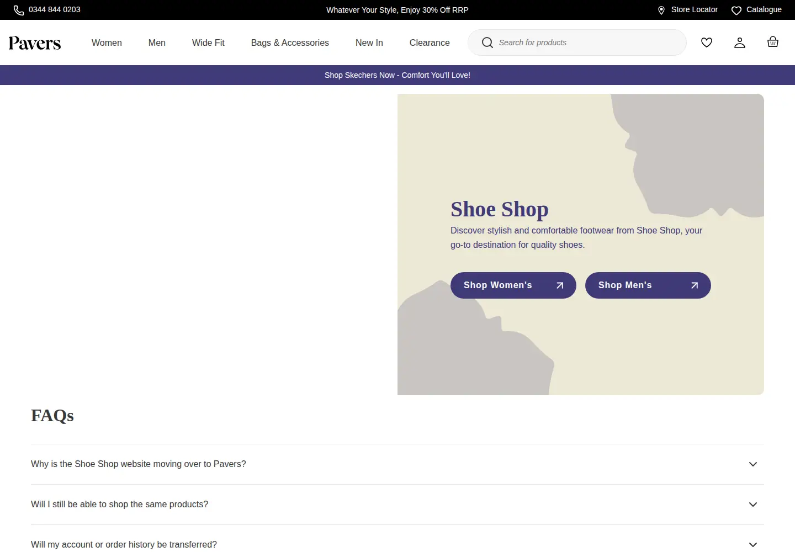
Task: Expand the chevron for account history question
Action: click(753, 545)
